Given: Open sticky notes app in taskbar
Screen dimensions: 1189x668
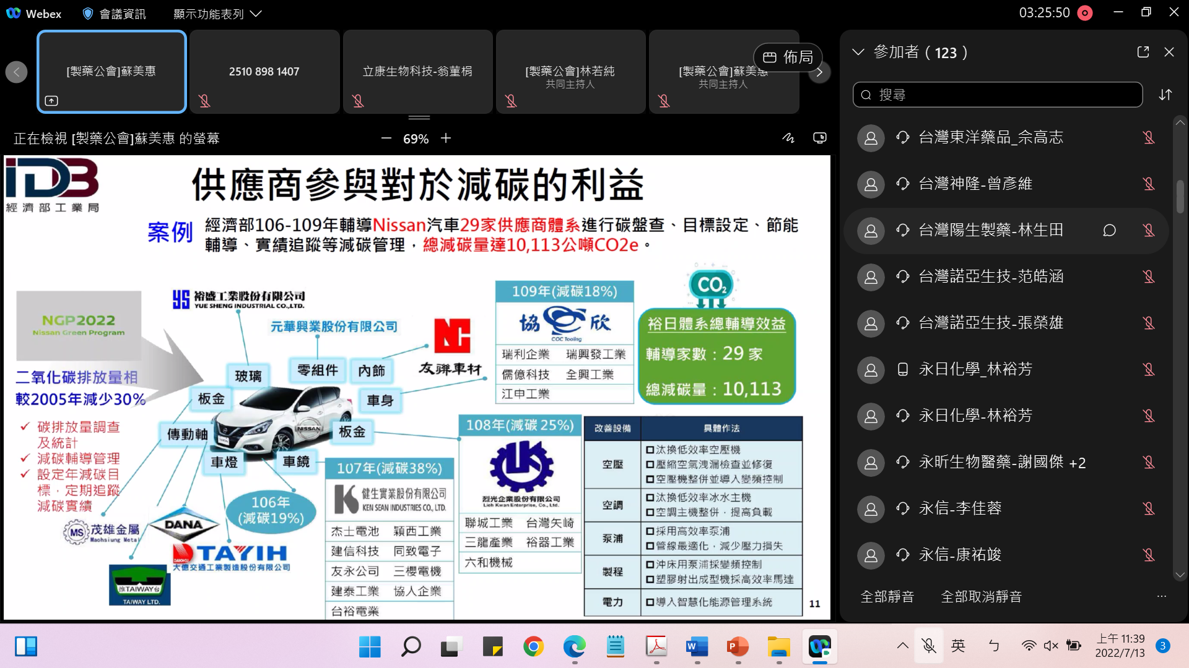Looking at the screenshot, I should click(492, 647).
